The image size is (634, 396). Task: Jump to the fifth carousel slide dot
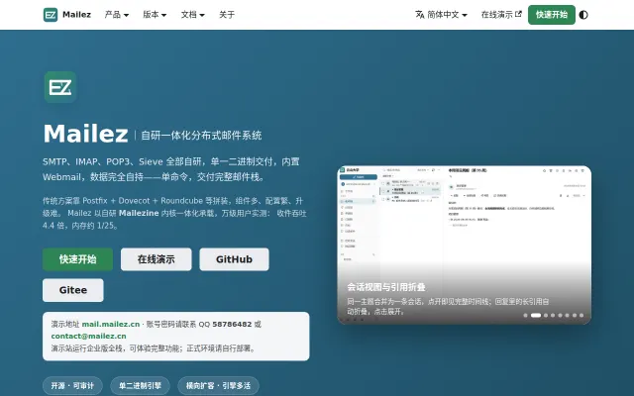pyautogui.click(x=560, y=315)
